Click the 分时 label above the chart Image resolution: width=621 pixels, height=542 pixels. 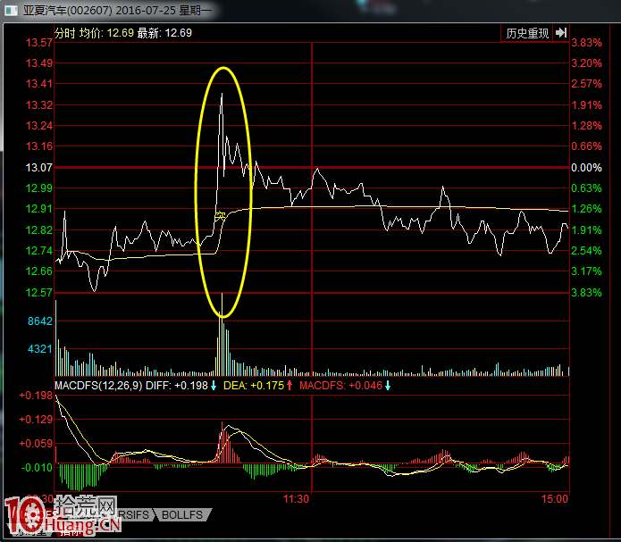pyautogui.click(x=65, y=33)
